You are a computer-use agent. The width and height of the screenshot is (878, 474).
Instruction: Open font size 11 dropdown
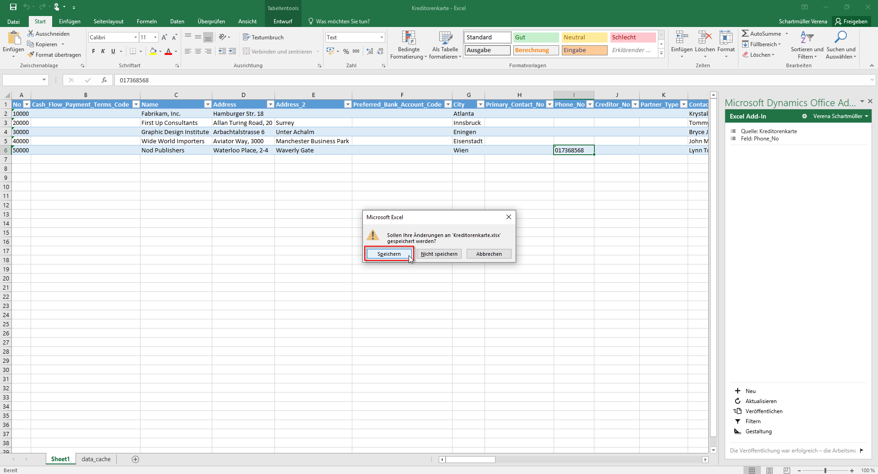[x=156, y=38]
